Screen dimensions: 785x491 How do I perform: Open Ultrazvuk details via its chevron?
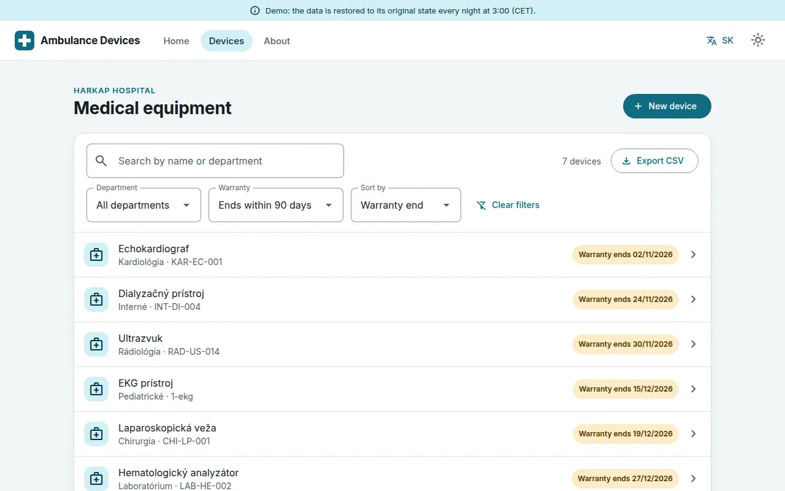[x=694, y=344]
